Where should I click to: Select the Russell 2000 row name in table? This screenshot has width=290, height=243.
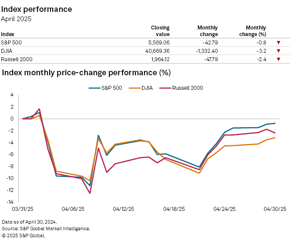pos(16,59)
